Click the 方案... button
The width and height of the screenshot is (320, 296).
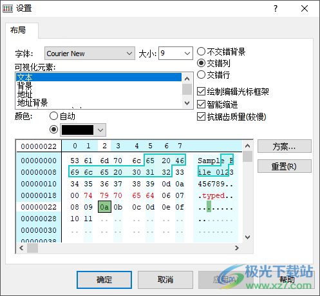(x=285, y=146)
